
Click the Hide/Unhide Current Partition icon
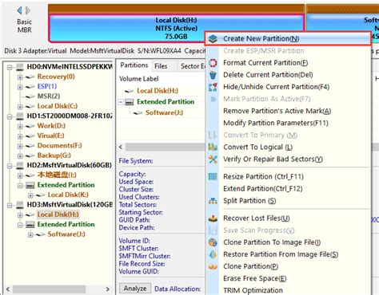click(213, 87)
